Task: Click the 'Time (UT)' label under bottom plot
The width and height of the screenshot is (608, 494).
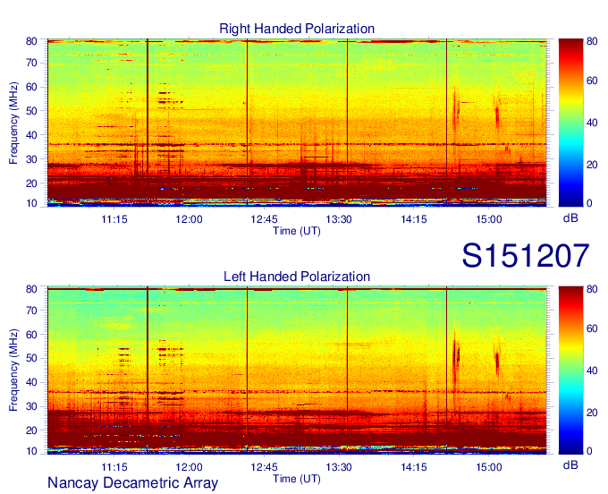Action: tap(297, 479)
